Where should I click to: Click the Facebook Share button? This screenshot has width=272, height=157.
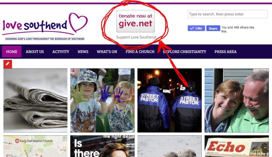pyautogui.click(x=213, y=28)
